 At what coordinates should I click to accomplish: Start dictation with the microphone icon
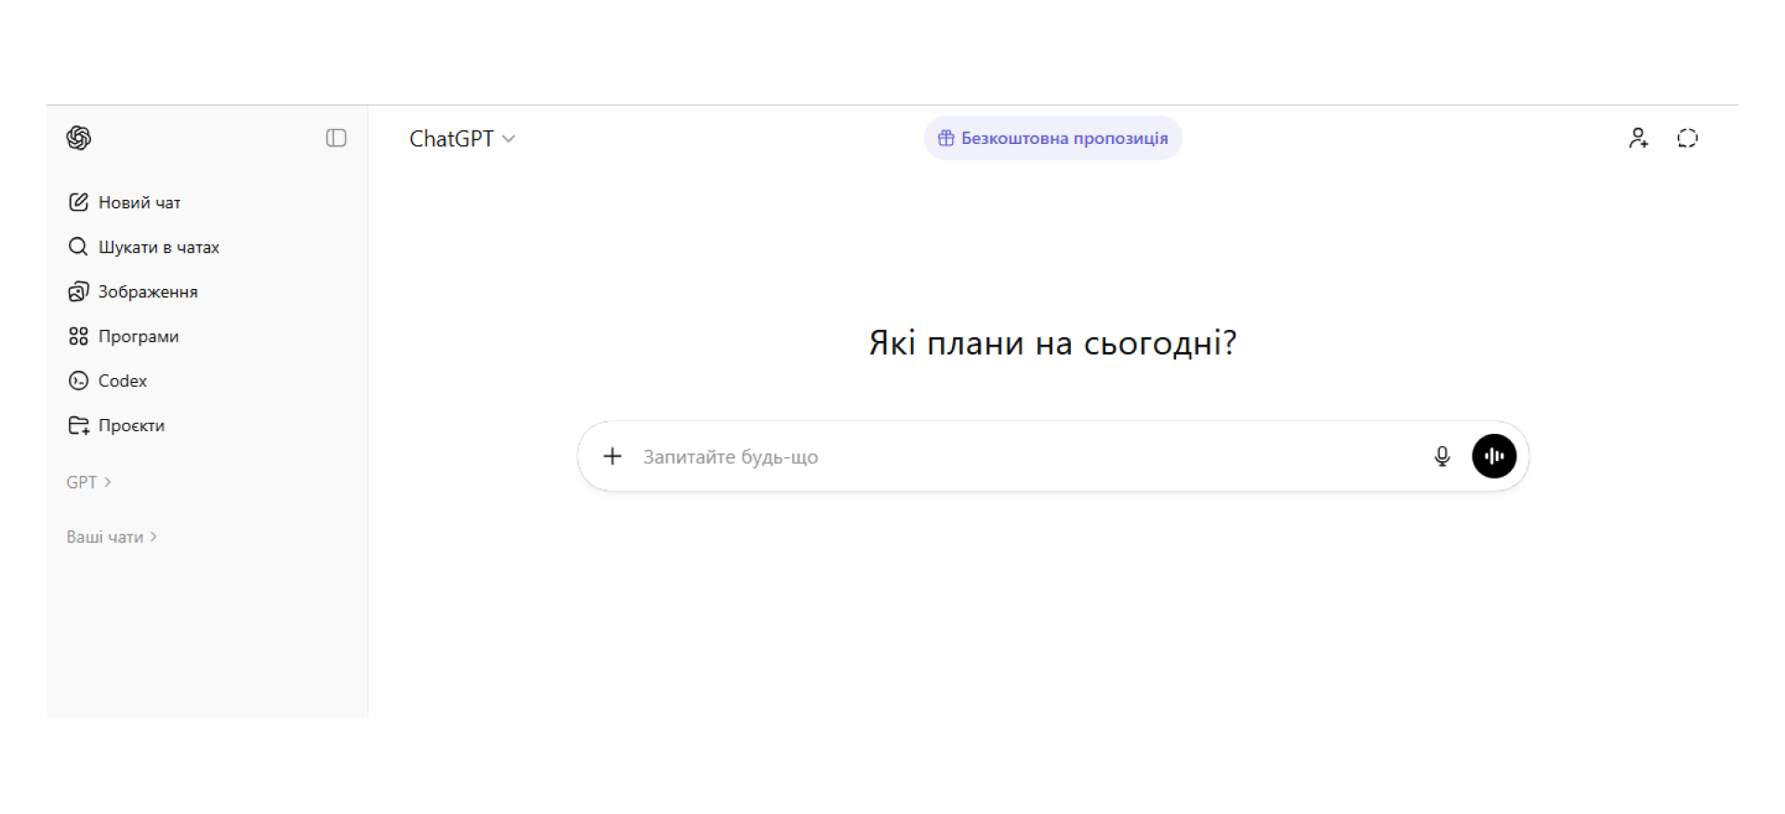(x=1442, y=456)
